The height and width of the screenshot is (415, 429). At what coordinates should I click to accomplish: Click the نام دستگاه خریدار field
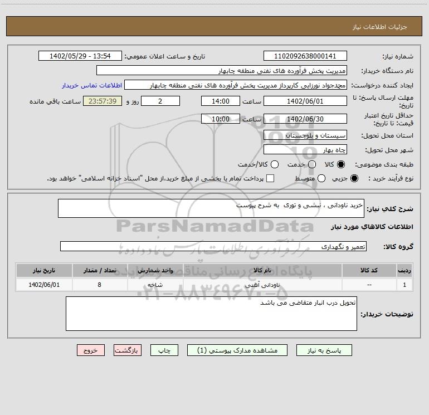[x=222, y=70]
